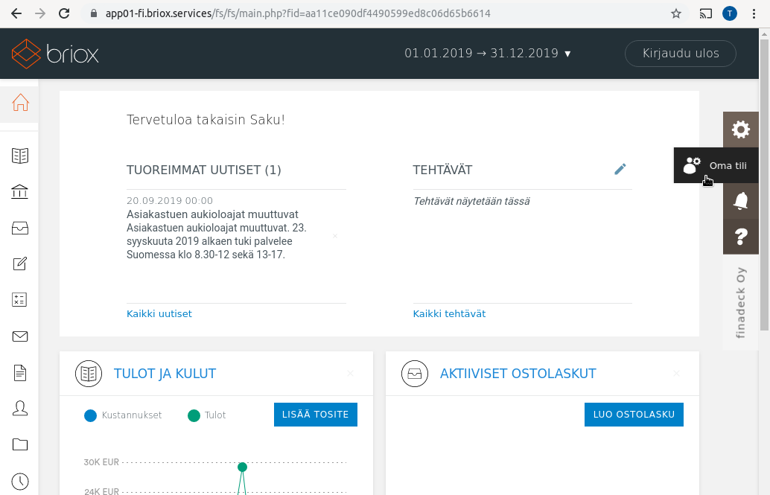Open the calculator-style accounting icon
770x495 pixels.
coord(19,299)
